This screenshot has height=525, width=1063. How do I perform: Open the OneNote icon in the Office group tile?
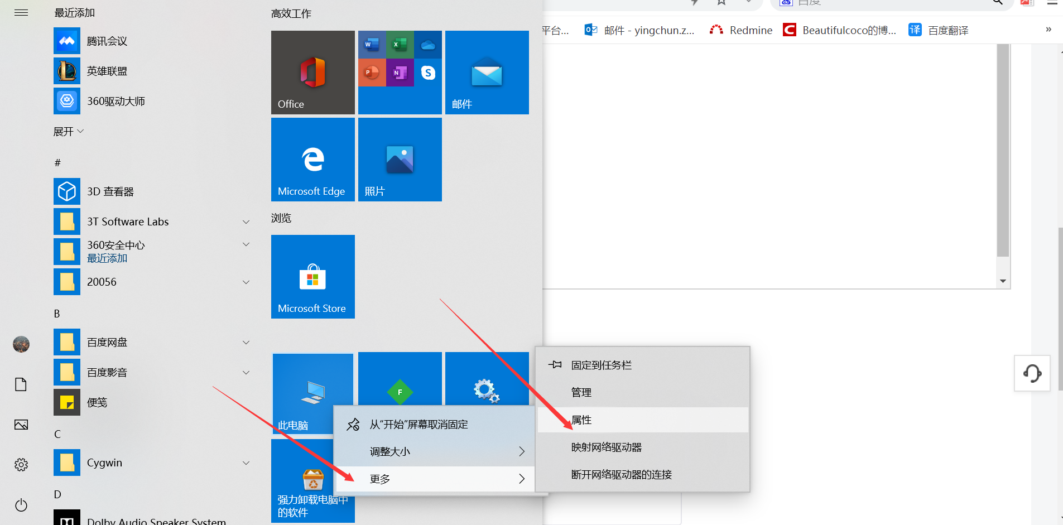tap(400, 73)
